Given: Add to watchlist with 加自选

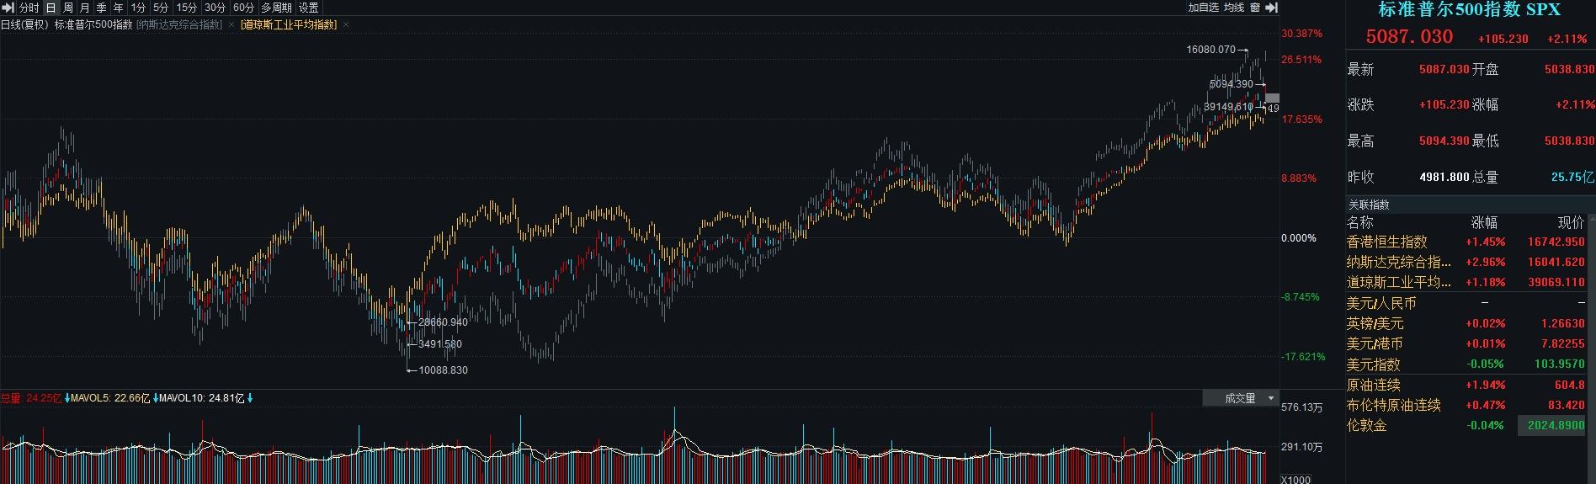Looking at the screenshot, I should tap(1203, 8).
